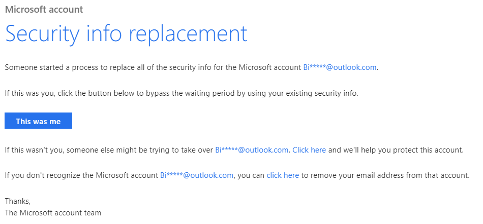Viewport: 483px width, 224px height.
Task: Click the "The Microsoft account team" signature line
Action: [x=53, y=212]
